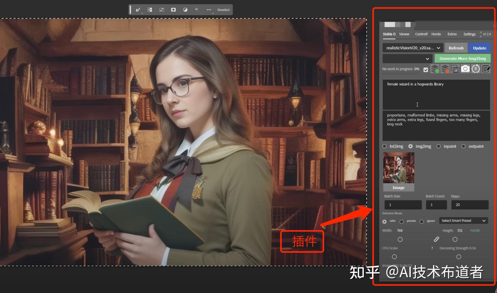Image resolution: width=497 pixels, height=293 pixels.
Task: Click the orange layers icon in the plugin toolbar
Action: click(445, 69)
